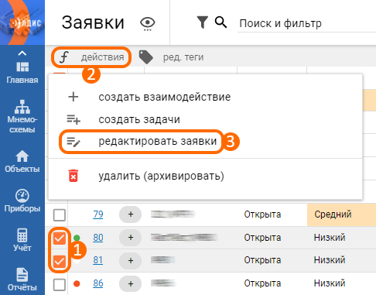
Task: Click plus button in row 81
Action: tap(131, 260)
